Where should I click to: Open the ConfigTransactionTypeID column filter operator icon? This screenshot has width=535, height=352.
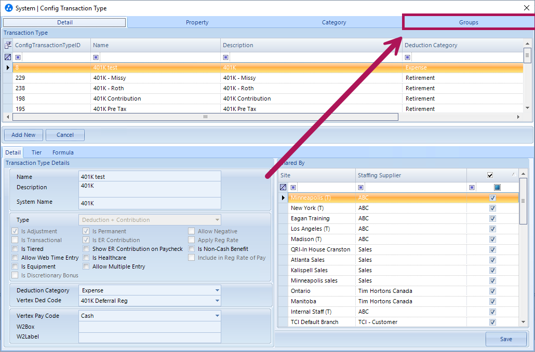(18, 57)
